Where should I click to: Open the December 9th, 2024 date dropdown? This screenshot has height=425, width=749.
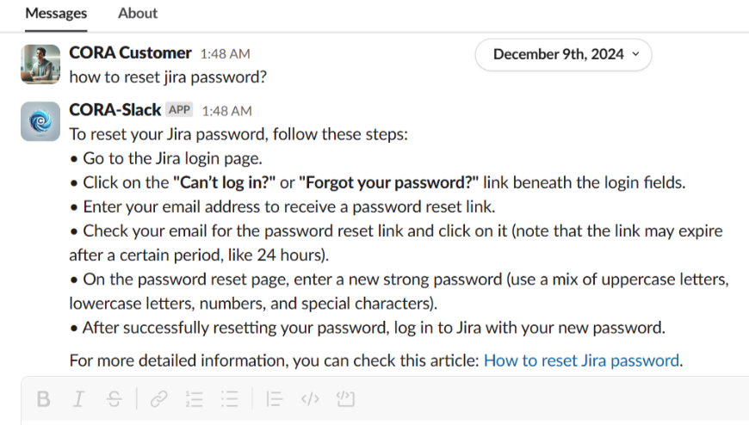[564, 54]
